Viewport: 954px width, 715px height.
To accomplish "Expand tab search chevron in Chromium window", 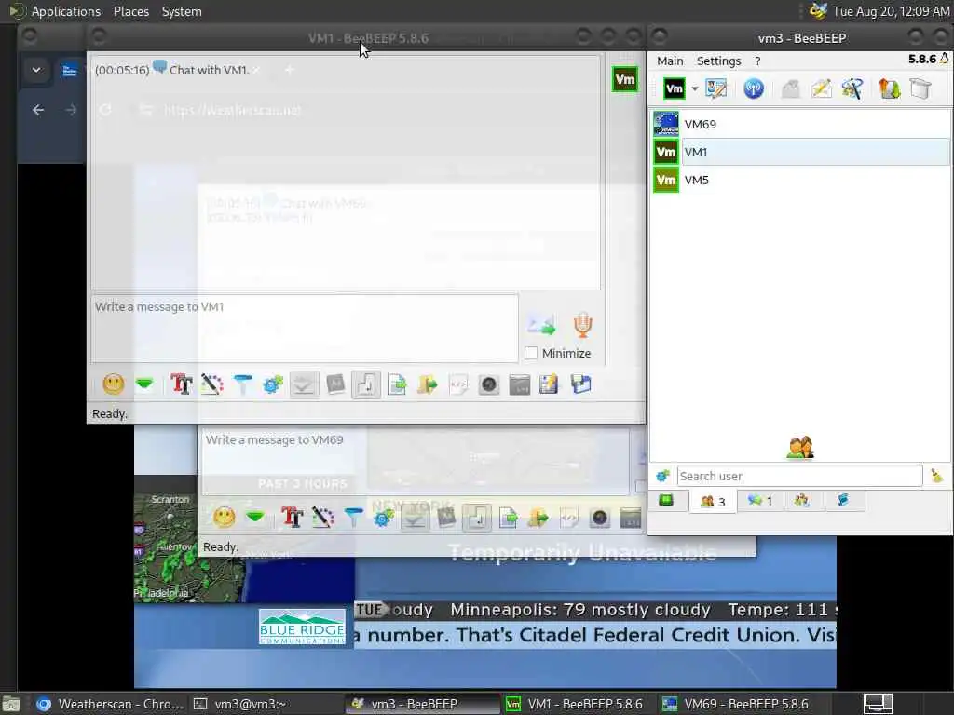I will coord(36,70).
